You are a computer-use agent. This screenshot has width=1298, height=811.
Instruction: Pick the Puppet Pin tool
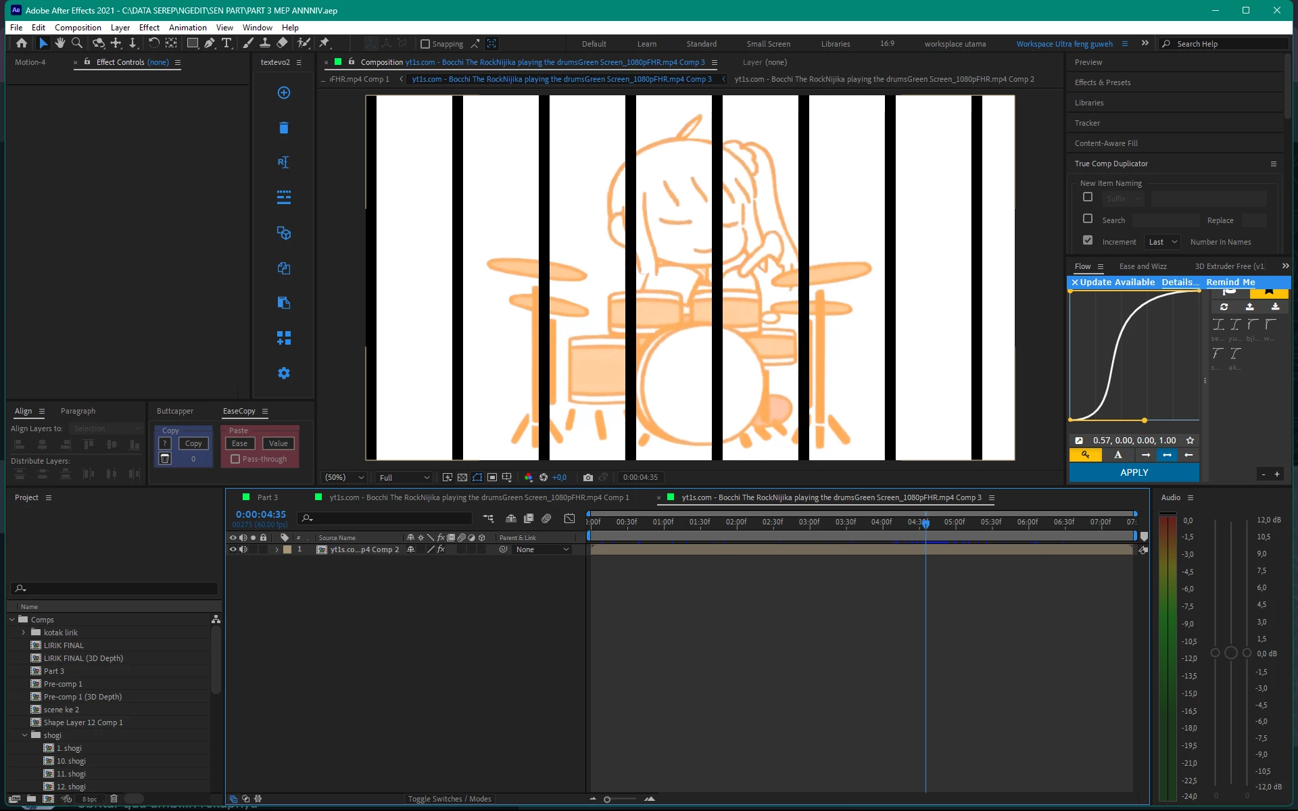pyautogui.click(x=324, y=43)
